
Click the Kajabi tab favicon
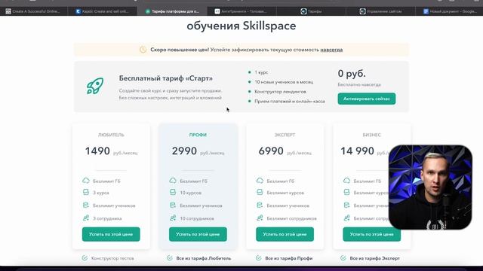pyautogui.click(x=78, y=11)
